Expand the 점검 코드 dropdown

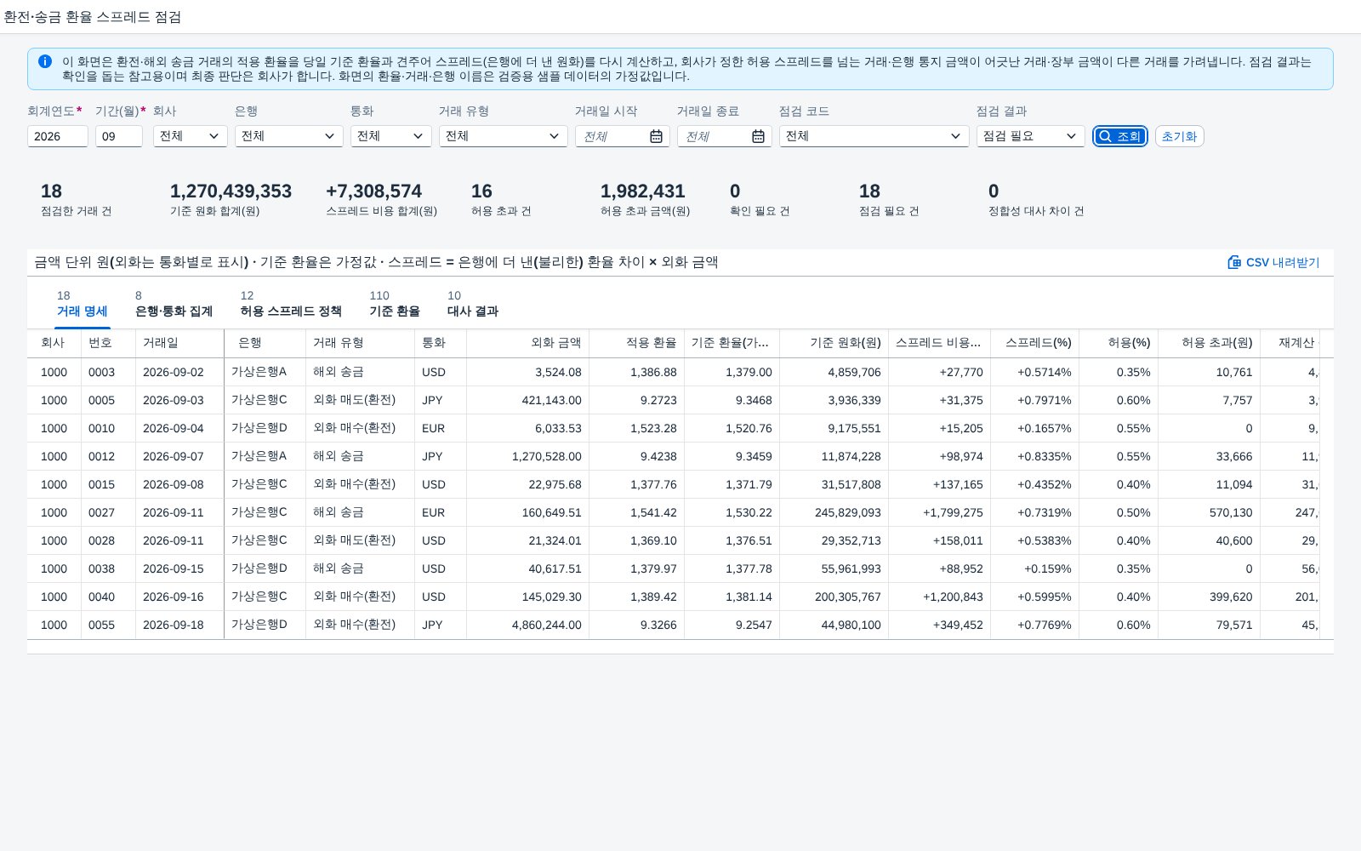874,136
